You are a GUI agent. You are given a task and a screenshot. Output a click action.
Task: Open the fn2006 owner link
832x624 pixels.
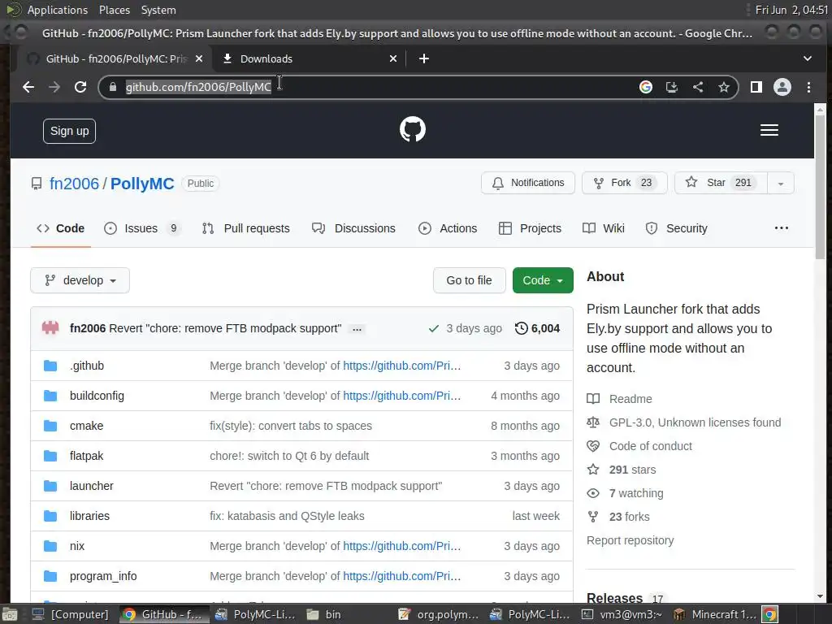(x=74, y=184)
